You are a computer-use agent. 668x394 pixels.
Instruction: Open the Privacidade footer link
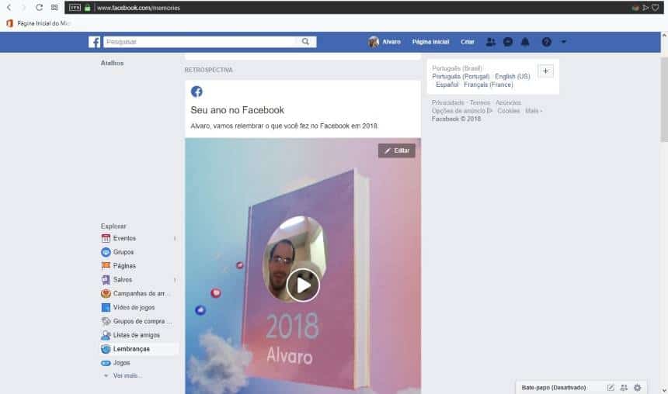tap(447, 102)
